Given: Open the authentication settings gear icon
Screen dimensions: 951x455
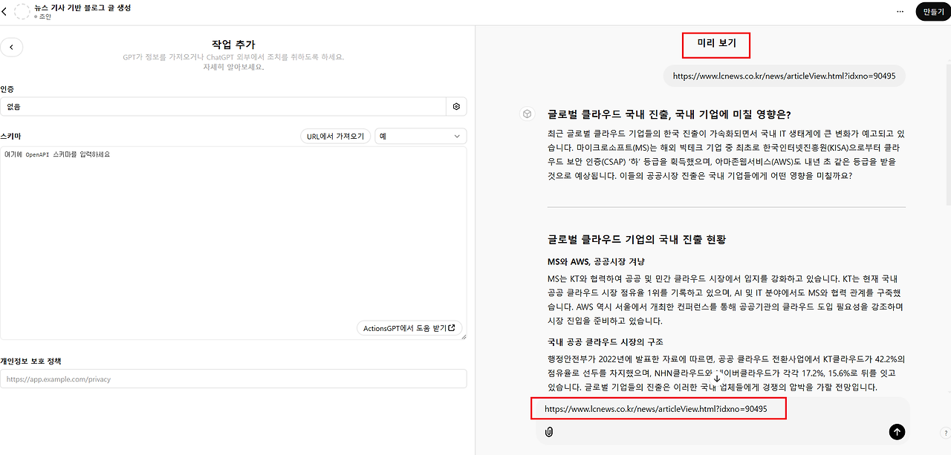Looking at the screenshot, I should pos(456,106).
